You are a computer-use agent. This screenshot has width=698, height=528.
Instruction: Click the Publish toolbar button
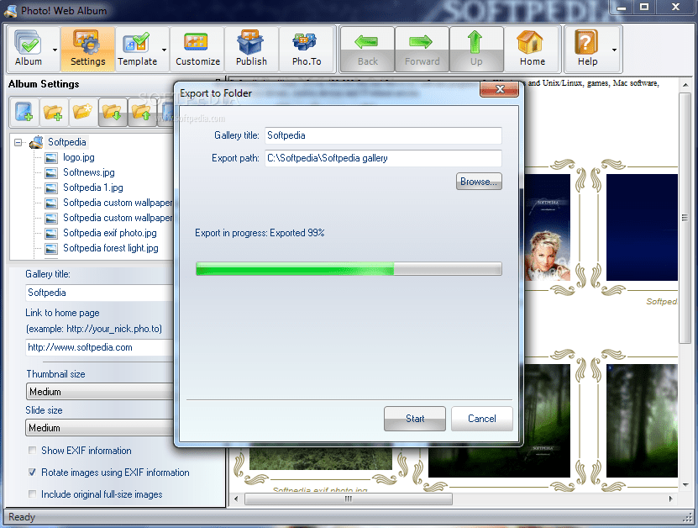pos(251,49)
